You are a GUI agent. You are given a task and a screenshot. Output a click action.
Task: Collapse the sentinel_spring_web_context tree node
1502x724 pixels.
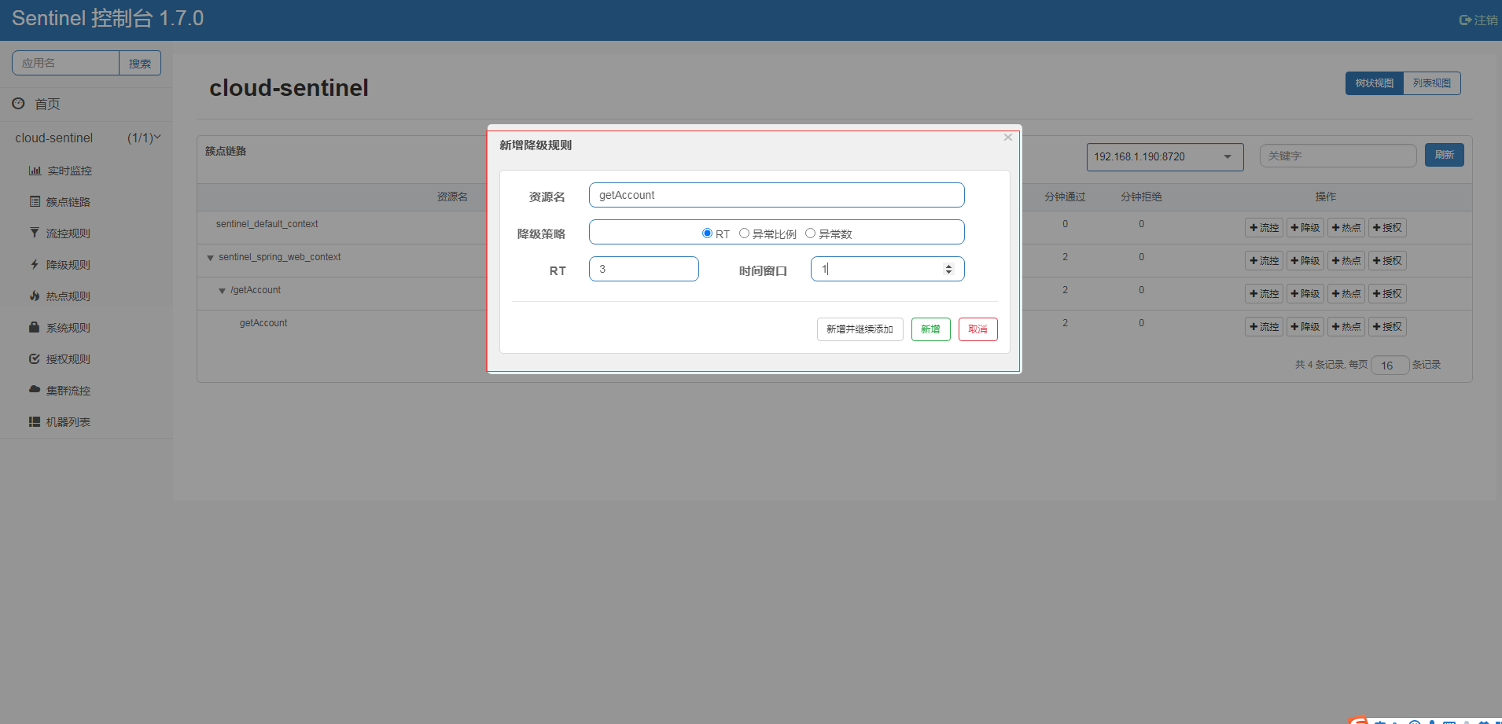[210, 258]
